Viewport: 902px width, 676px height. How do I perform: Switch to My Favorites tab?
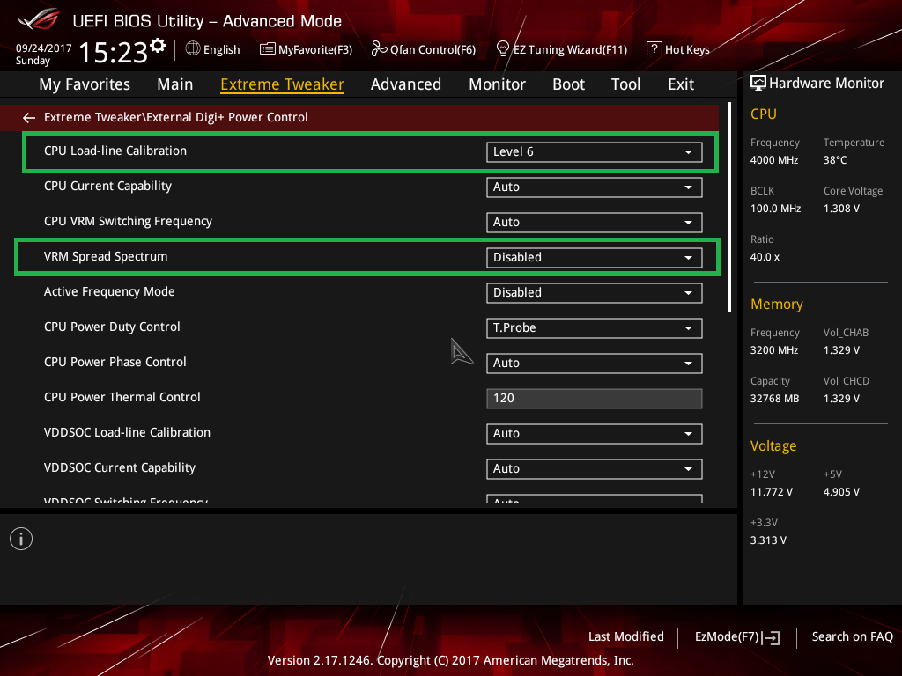85,84
